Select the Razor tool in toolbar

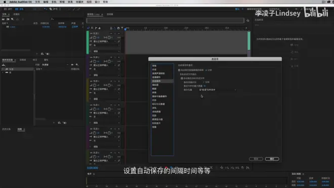click(x=51, y=9)
